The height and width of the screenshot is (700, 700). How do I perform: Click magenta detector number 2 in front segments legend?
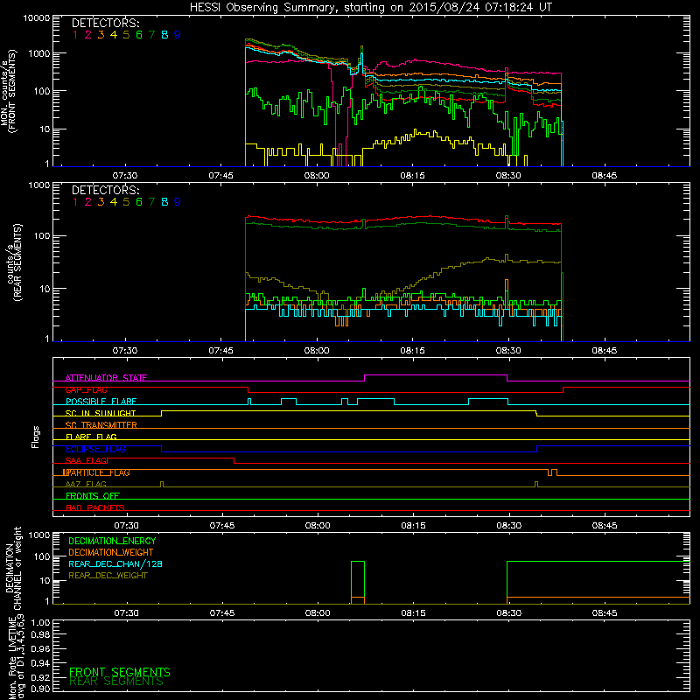tap(88, 35)
